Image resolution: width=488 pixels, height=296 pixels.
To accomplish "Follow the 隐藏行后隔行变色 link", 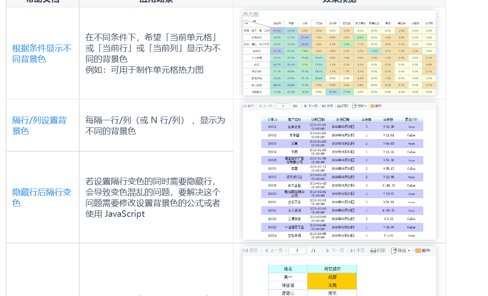I will [x=42, y=197].
